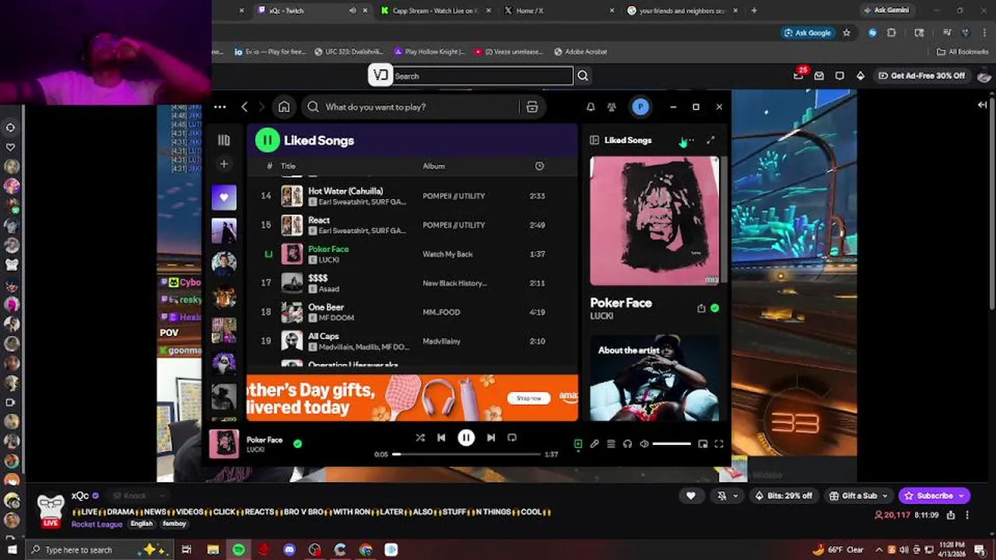Expand the Now Playing panel
Image resolution: width=996 pixels, height=560 pixels.
tap(710, 140)
